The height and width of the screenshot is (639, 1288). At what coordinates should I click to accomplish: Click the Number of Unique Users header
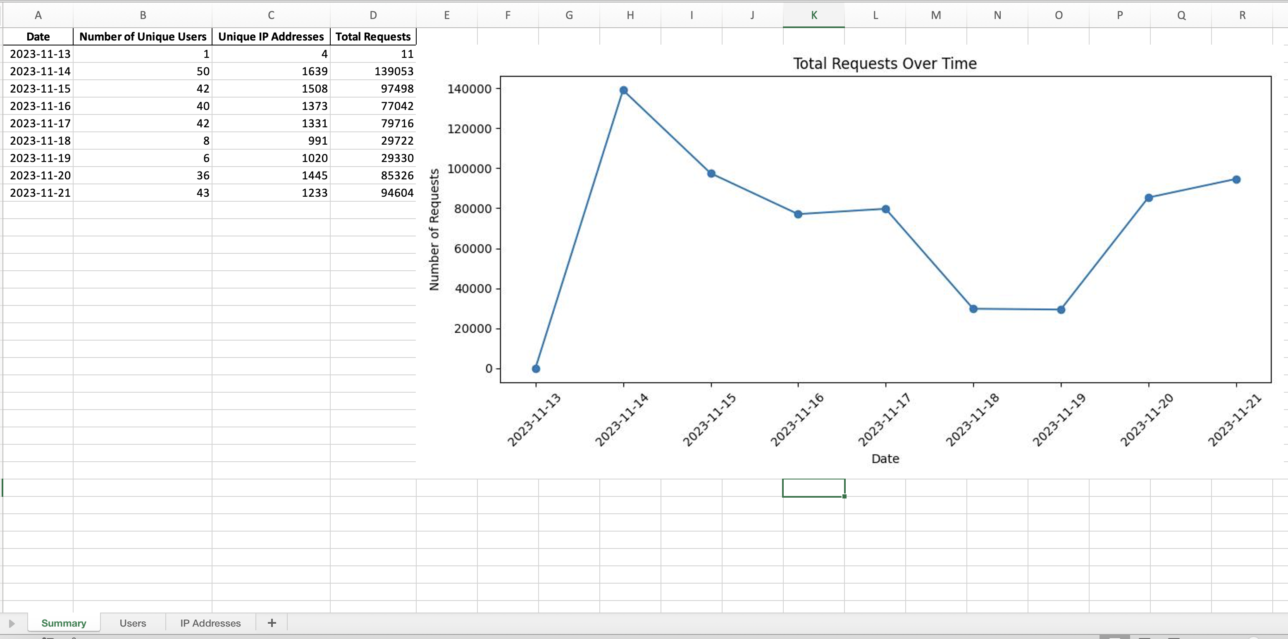click(x=143, y=36)
